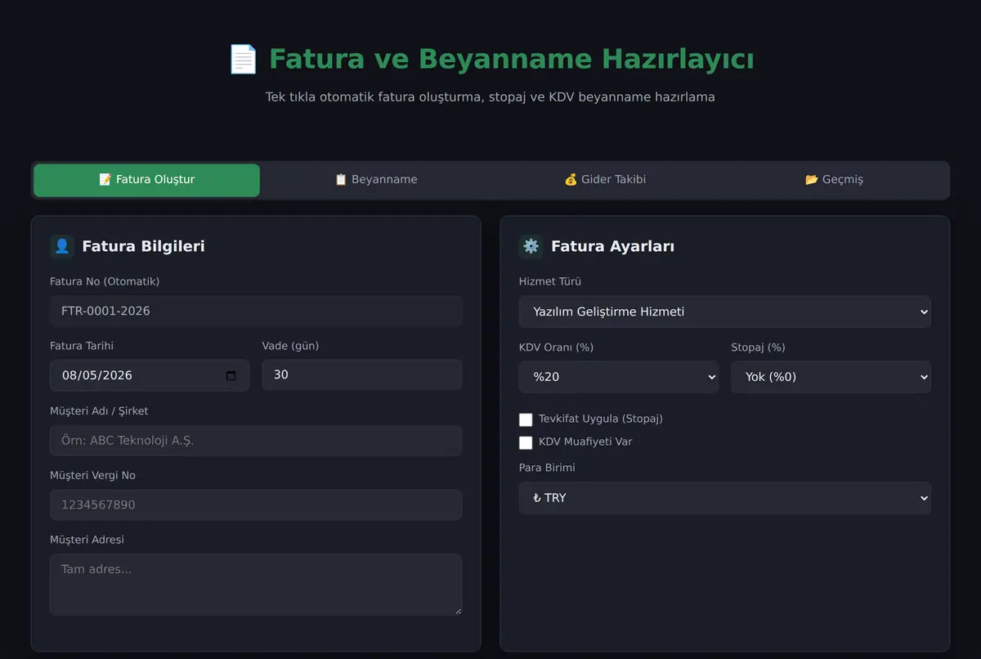Click the Fatura Ayarları heading
Image resolution: width=981 pixels, height=659 pixels.
click(x=612, y=247)
